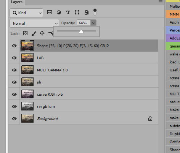Filter for type layers icon
The height and width of the screenshot is (153, 180).
click(x=68, y=13)
